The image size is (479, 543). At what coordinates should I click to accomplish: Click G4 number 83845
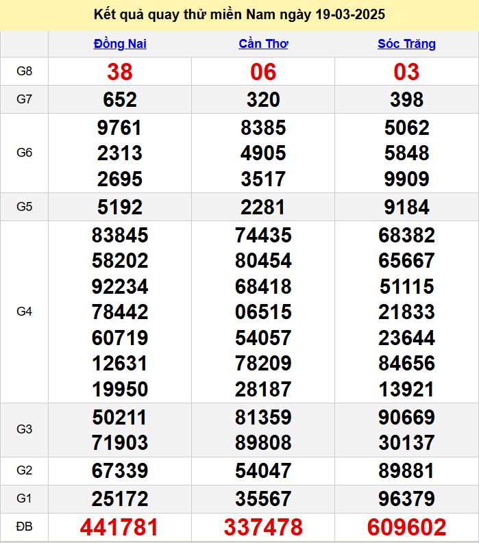[120, 236]
